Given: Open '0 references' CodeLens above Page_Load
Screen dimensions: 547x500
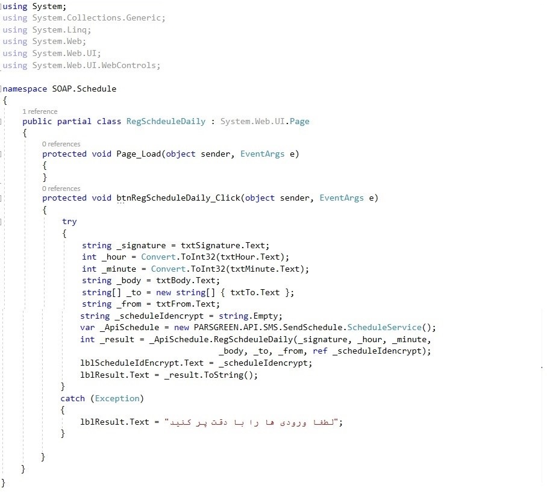Looking at the screenshot, I should click(x=61, y=144).
